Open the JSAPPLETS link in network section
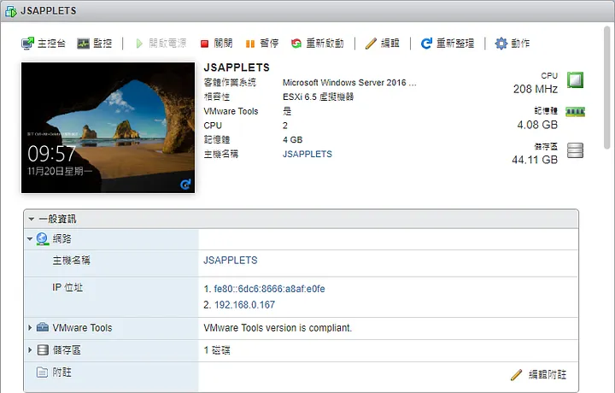The width and height of the screenshot is (615, 393). (231, 260)
